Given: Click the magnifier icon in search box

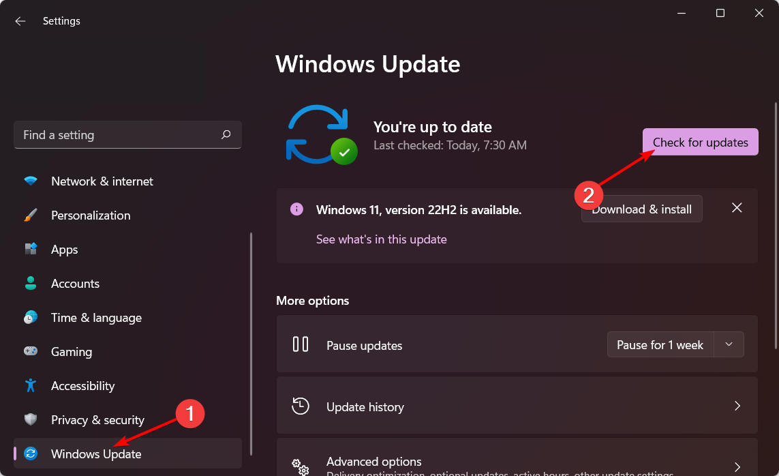Looking at the screenshot, I should pyautogui.click(x=226, y=134).
